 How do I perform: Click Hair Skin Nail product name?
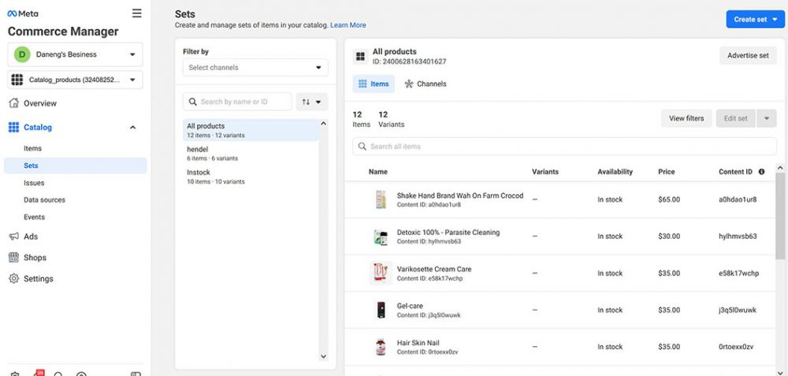click(x=418, y=343)
